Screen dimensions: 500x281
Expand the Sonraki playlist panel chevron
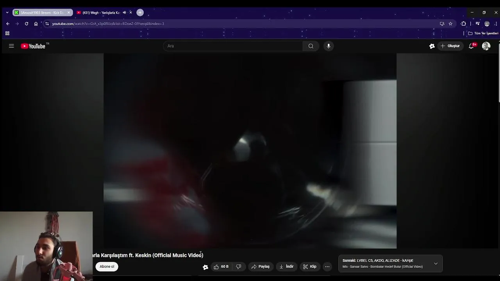[x=436, y=263]
